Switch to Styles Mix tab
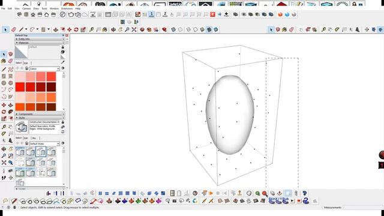384x216 pixels. 34,138
